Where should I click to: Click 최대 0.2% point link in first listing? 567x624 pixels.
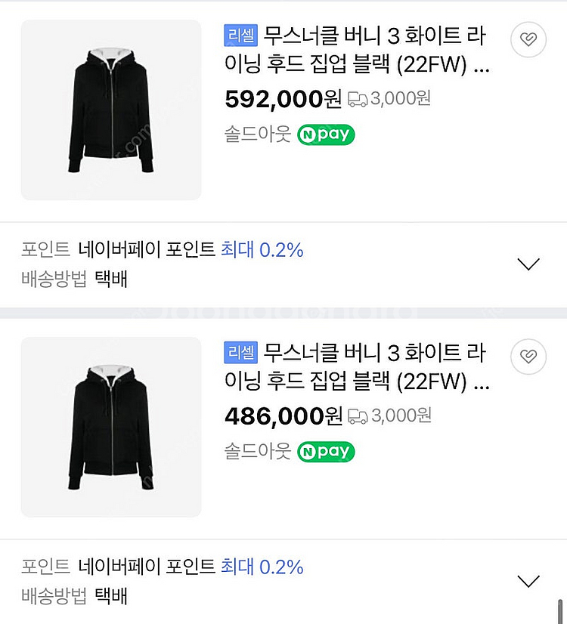(262, 250)
